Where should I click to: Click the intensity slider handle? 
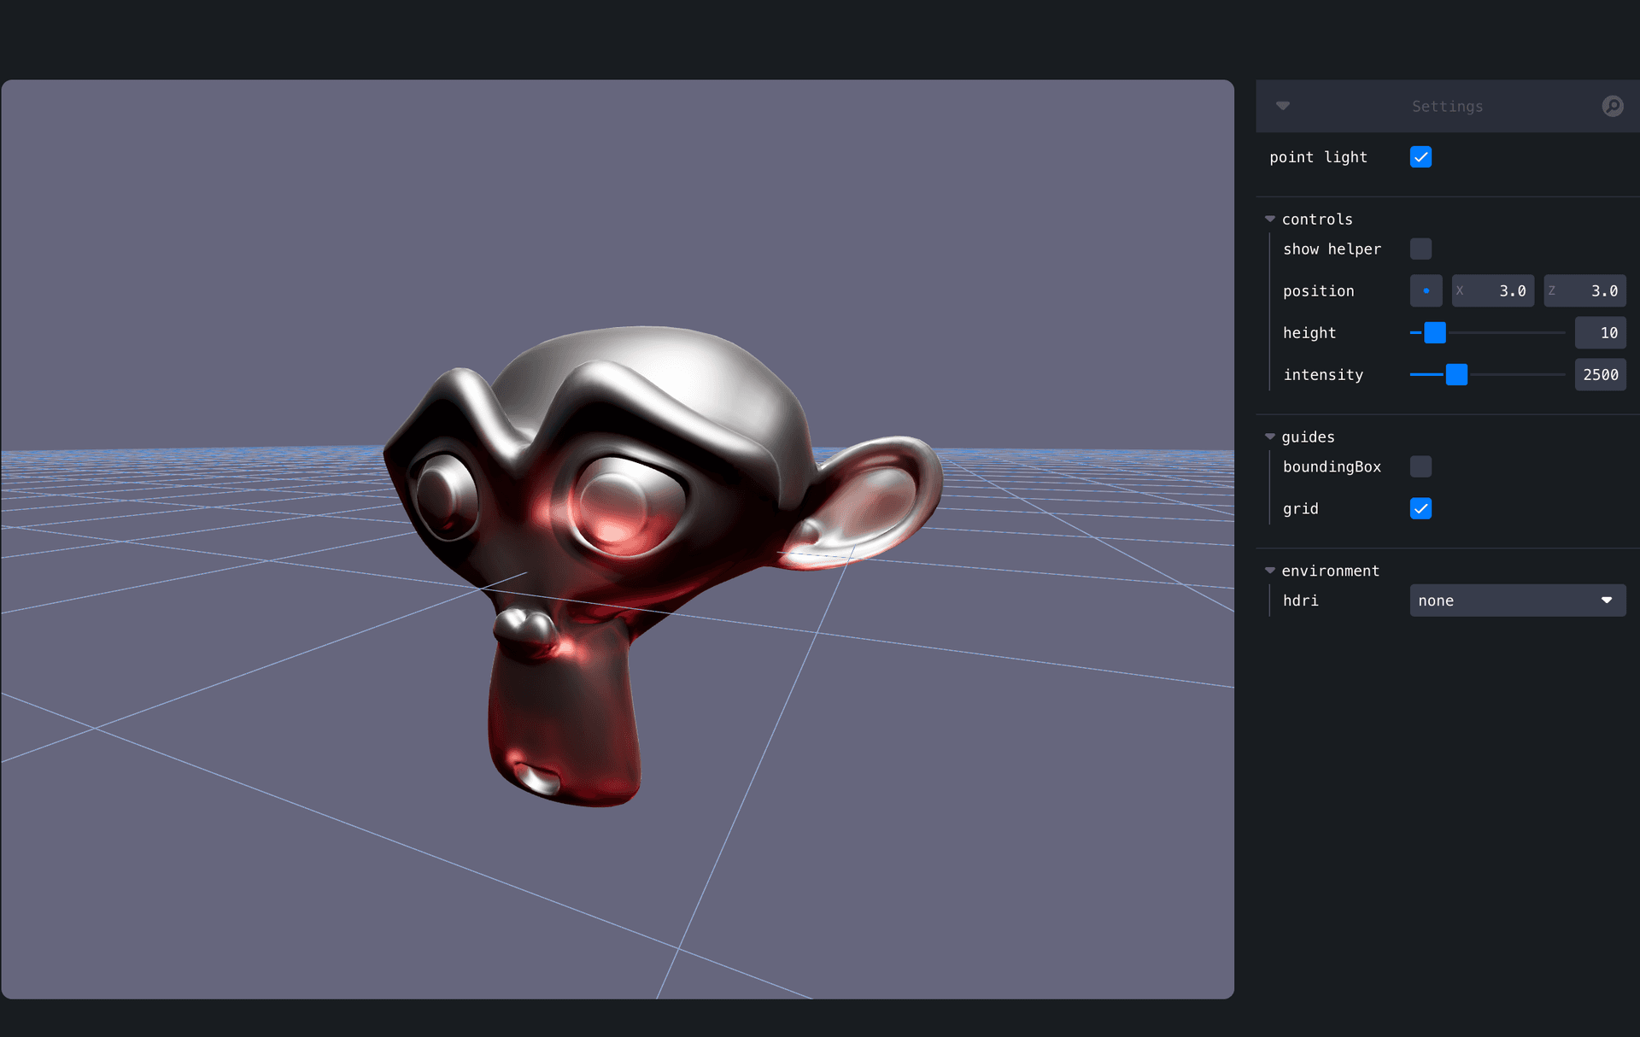point(1456,374)
